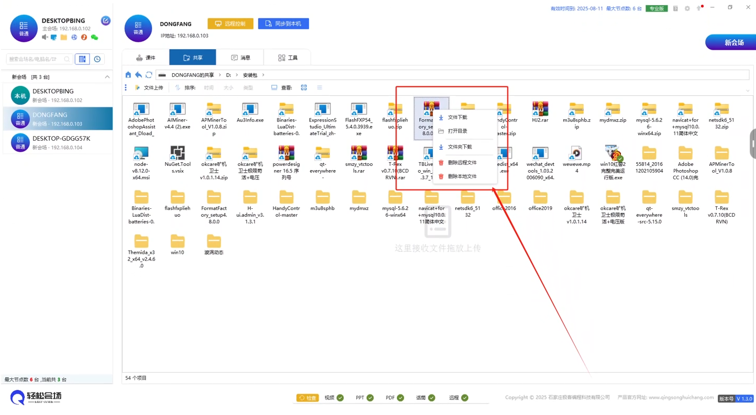Select the win10 folder
This screenshot has height=415, width=756.
178,245
